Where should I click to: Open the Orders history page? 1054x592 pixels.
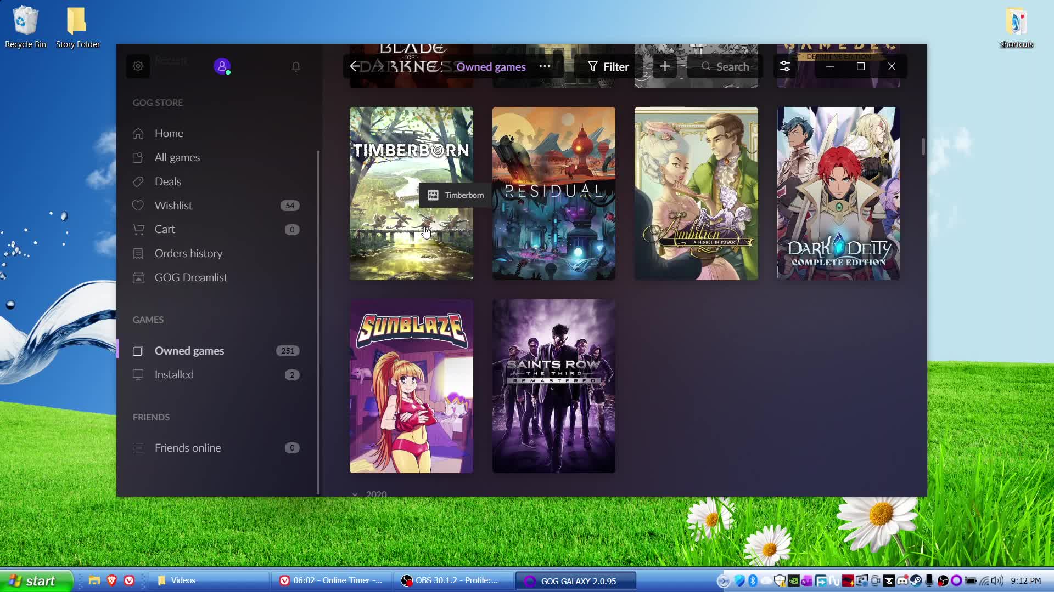pos(188,253)
